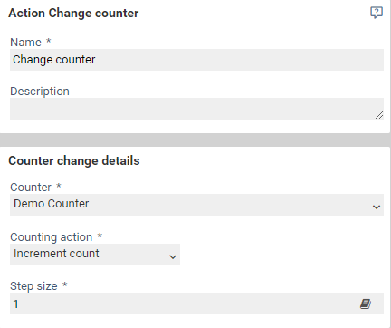The image size is (391, 328).
Task: Open the help icon beside Action Change counter
Action: click(x=377, y=13)
